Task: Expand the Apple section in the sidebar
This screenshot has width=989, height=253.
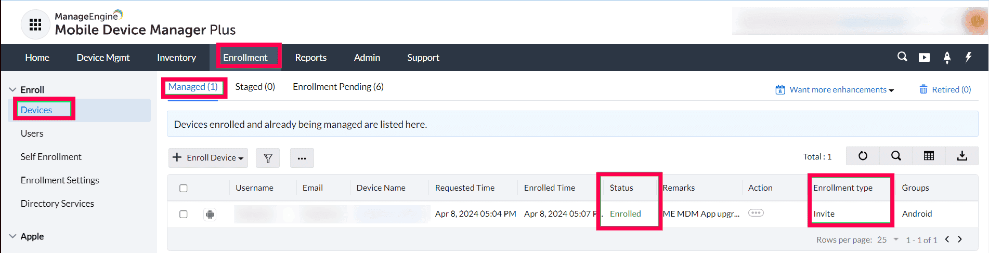Action: [13, 236]
